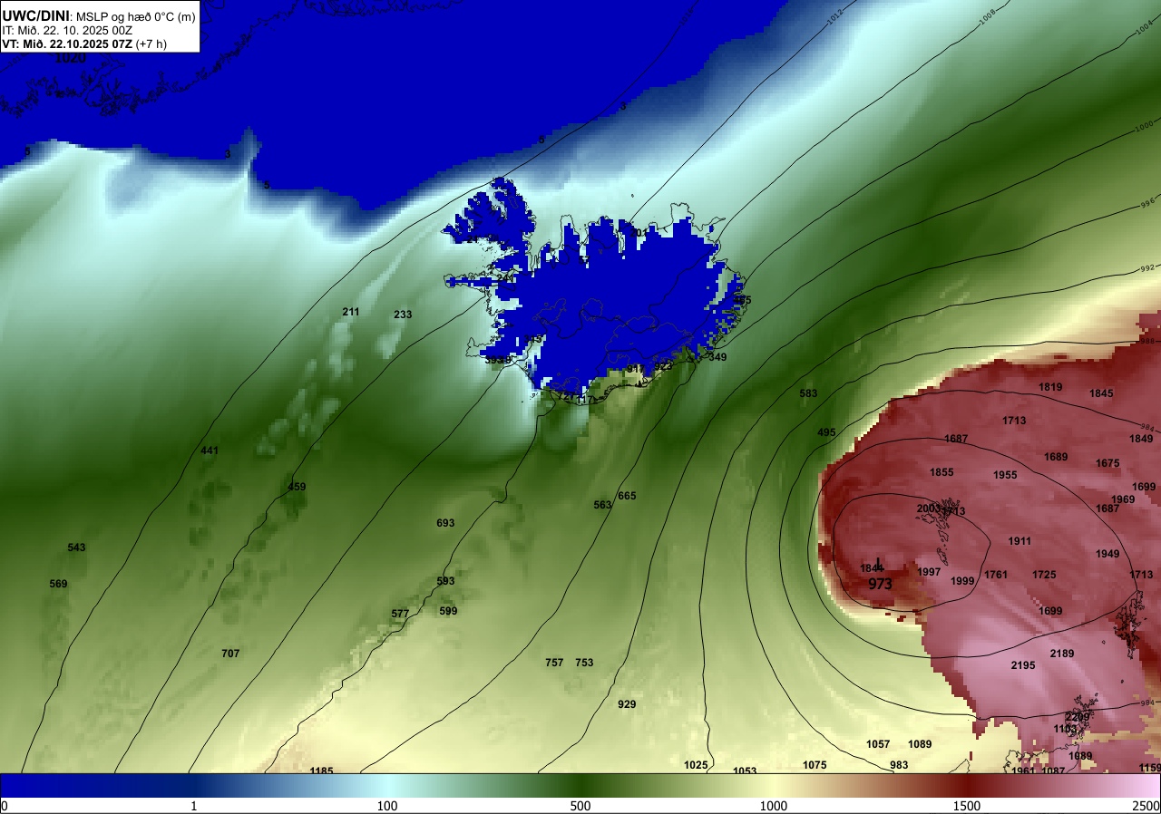
Task: Click the "2500" tick on the colour scale
Action: point(1147,806)
